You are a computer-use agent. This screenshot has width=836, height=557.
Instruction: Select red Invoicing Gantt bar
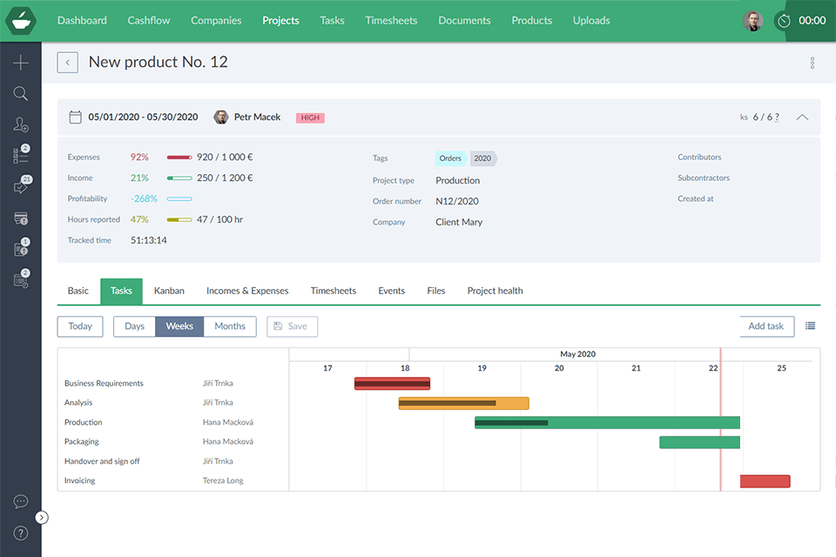pos(765,481)
